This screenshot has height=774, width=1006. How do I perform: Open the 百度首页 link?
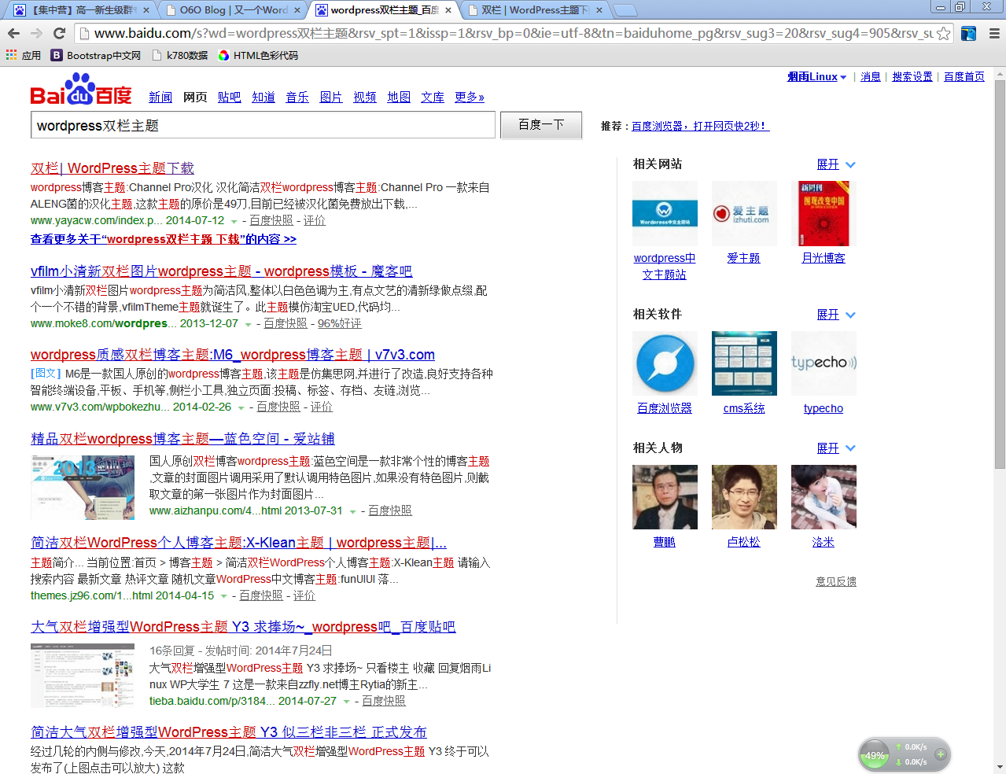964,76
